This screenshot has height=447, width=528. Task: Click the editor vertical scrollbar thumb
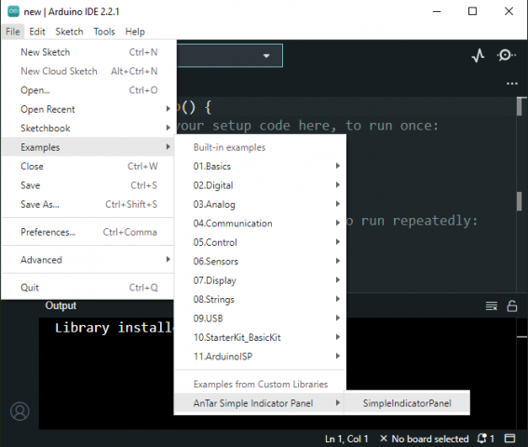521,106
